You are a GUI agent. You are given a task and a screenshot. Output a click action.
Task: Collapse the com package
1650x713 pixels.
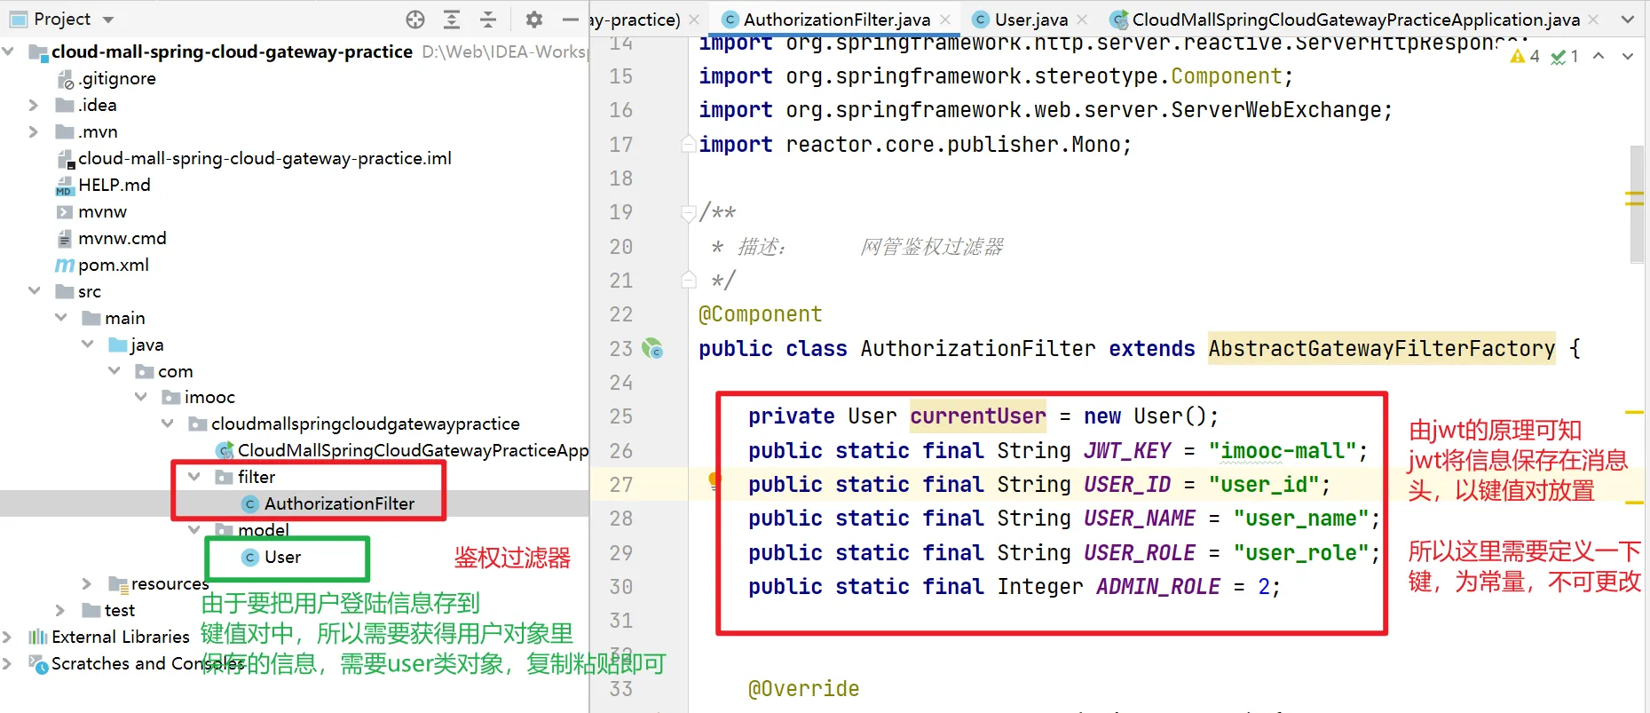point(114,371)
